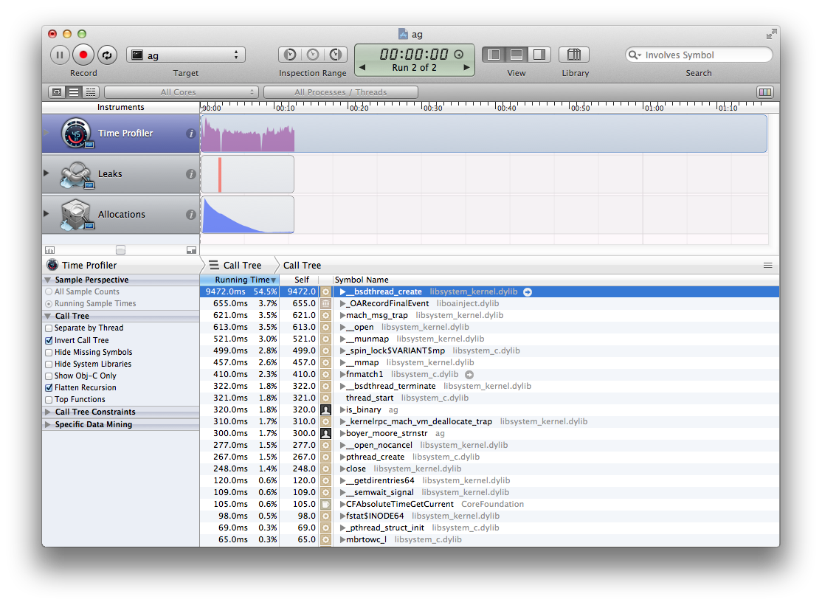Select CFAbsoluteTimeGetCurrent row
The height and width of the screenshot is (605, 822).
pos(490,505)
